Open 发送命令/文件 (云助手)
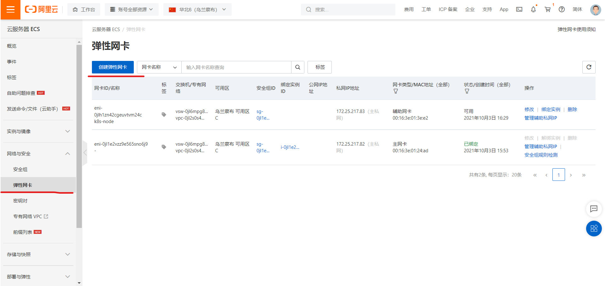Screen dimensions: 605x286 pyautogui.click(x=32, y=109)
